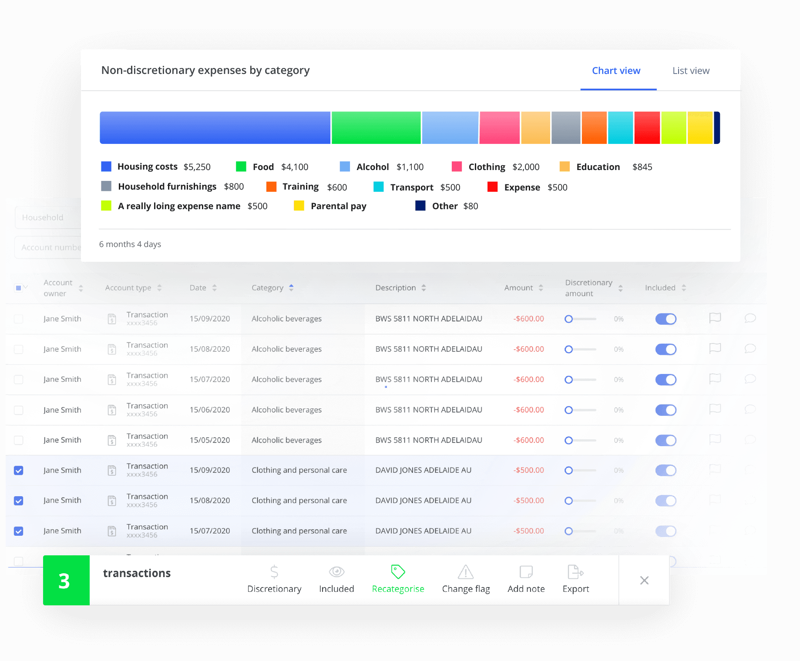Click the Education legend entry

606,167
